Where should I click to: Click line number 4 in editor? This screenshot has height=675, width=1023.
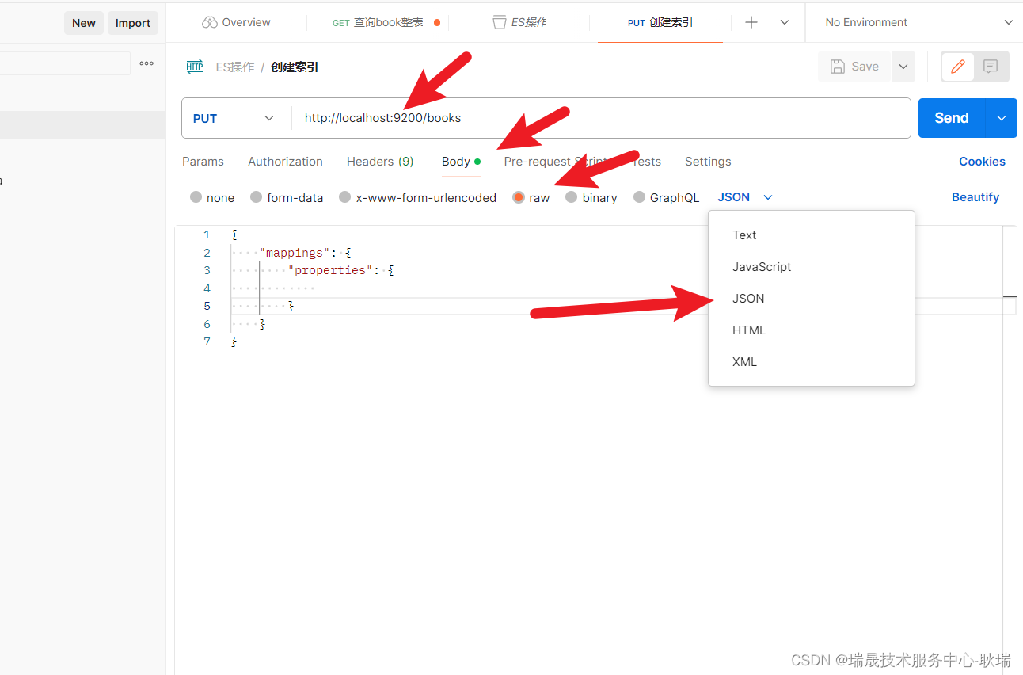[207, 288]
